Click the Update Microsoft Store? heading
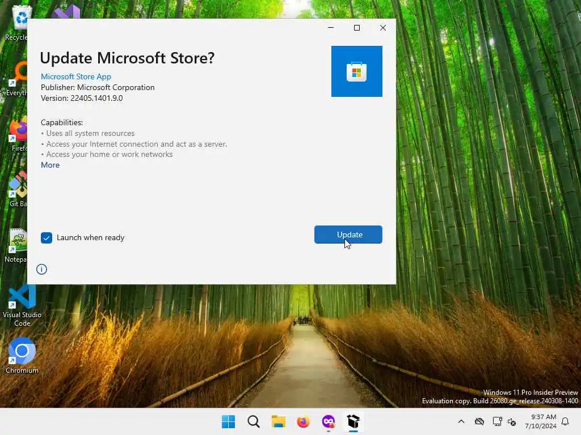The width and height of the screenshot is (581, 435). (x=127, y=58)
